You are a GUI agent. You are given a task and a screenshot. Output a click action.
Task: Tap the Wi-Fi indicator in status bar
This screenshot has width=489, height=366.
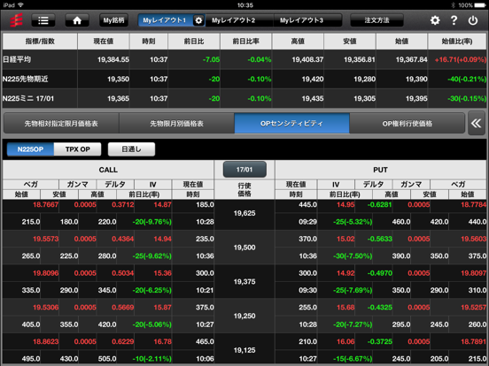[21, 5]
